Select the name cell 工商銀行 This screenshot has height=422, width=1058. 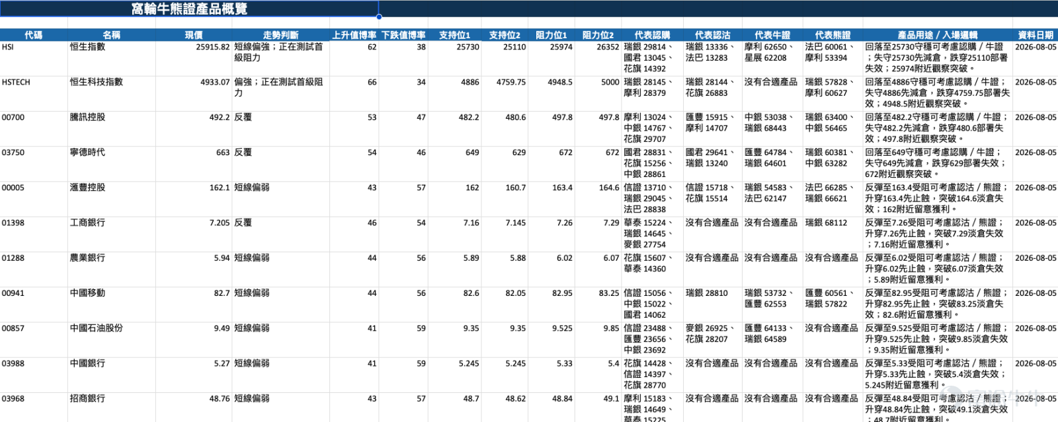[112, 234]
